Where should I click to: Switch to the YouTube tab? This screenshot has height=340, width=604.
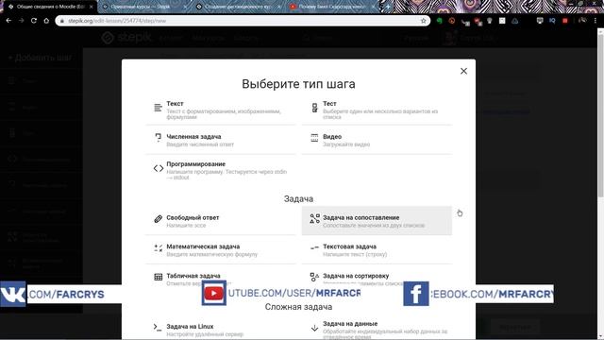(332, 7)
